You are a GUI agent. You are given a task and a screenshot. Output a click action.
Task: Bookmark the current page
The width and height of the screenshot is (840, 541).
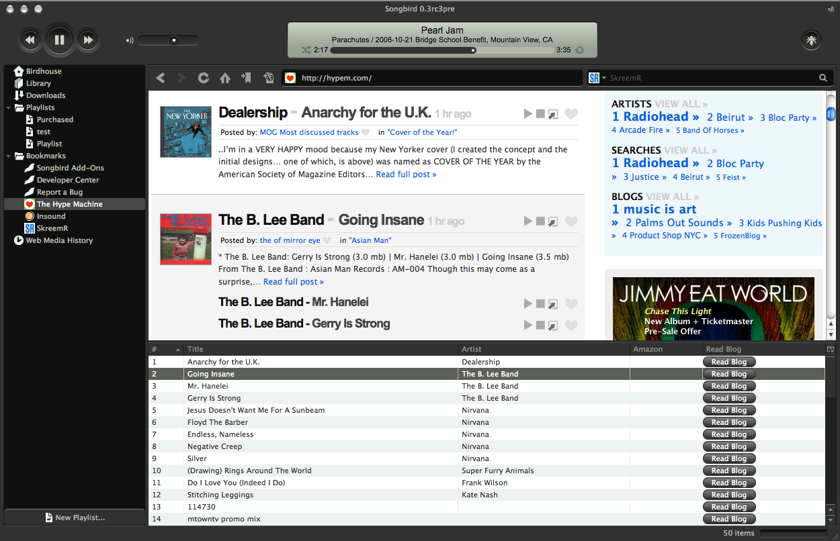pos(246,78)
